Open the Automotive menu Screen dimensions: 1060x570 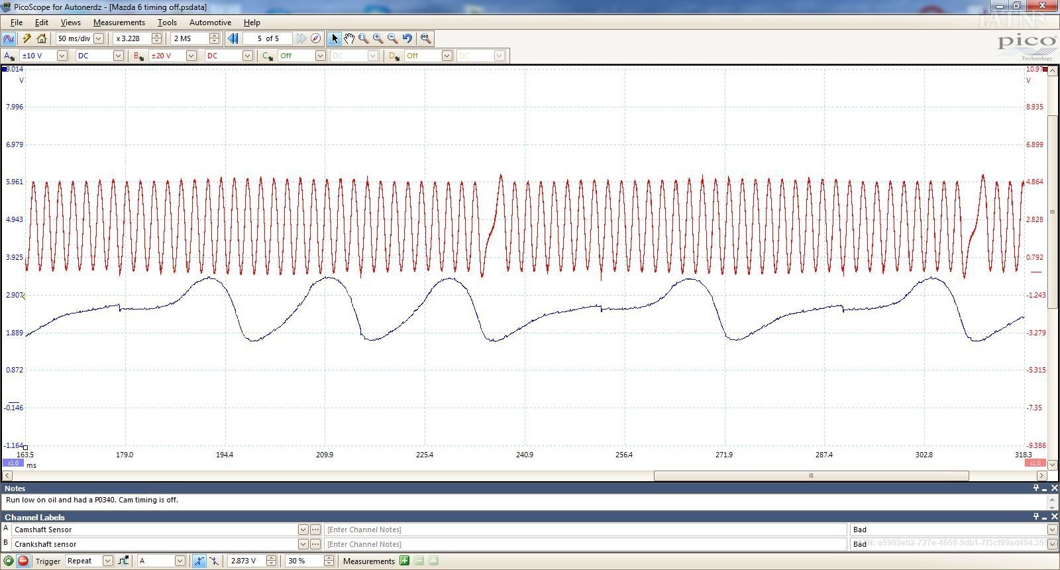point(210,22)
